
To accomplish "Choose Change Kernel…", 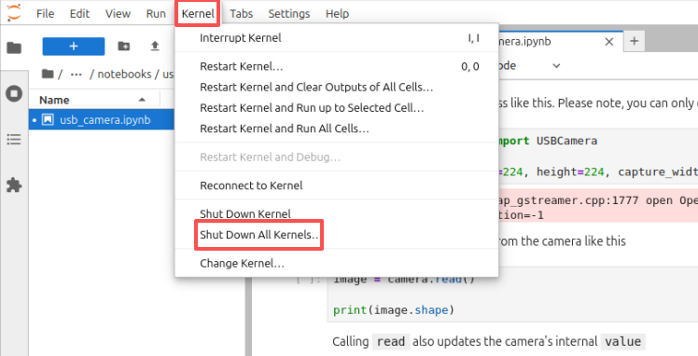I will tap(337, 264).
